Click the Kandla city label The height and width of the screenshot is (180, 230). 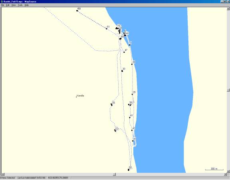80,96
